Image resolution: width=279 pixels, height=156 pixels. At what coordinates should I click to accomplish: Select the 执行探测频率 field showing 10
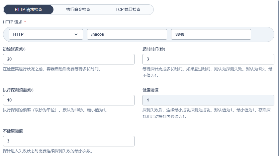(x=68, y=100)
